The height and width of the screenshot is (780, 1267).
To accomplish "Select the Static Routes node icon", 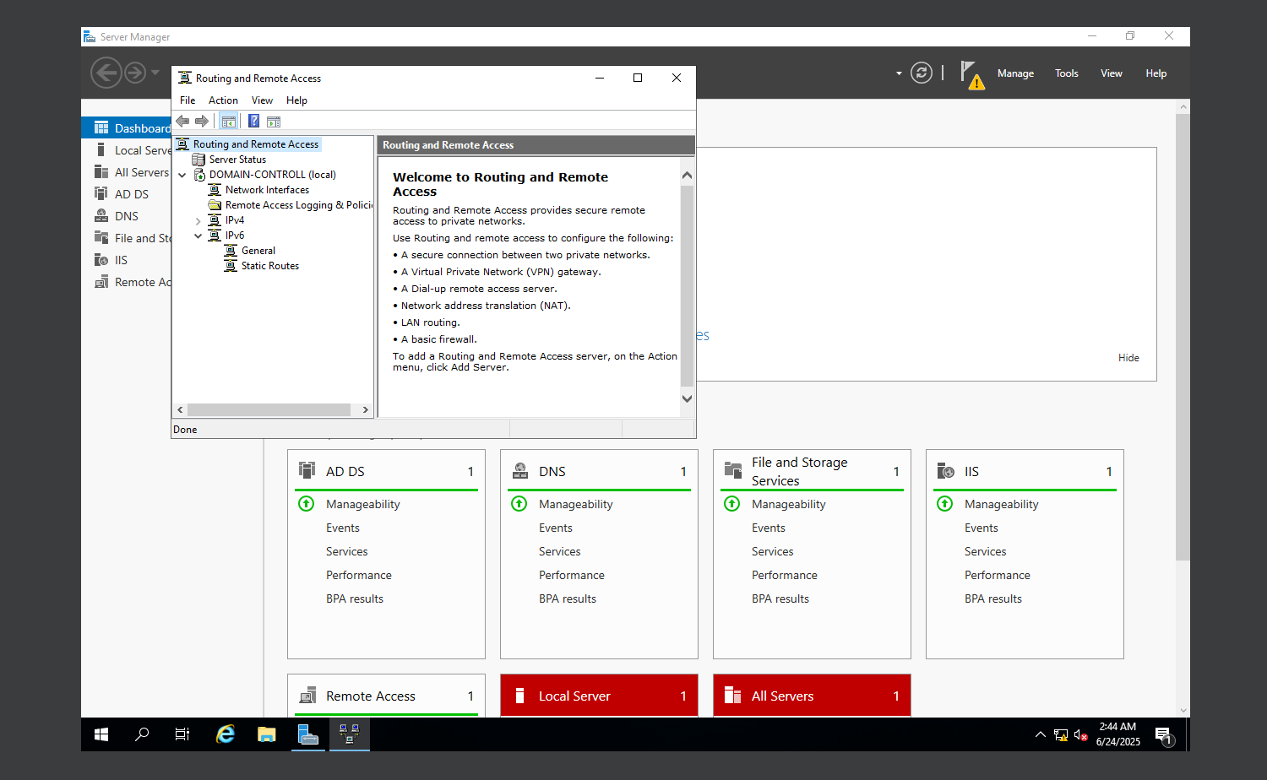I will tap(231, 266).
